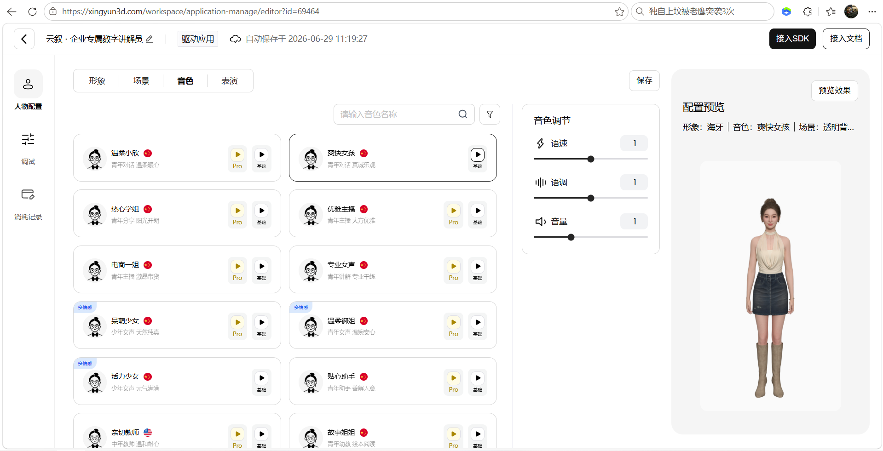Click the browser address bar URL
This screenshot has width=883, height=451.
point(190,11)
